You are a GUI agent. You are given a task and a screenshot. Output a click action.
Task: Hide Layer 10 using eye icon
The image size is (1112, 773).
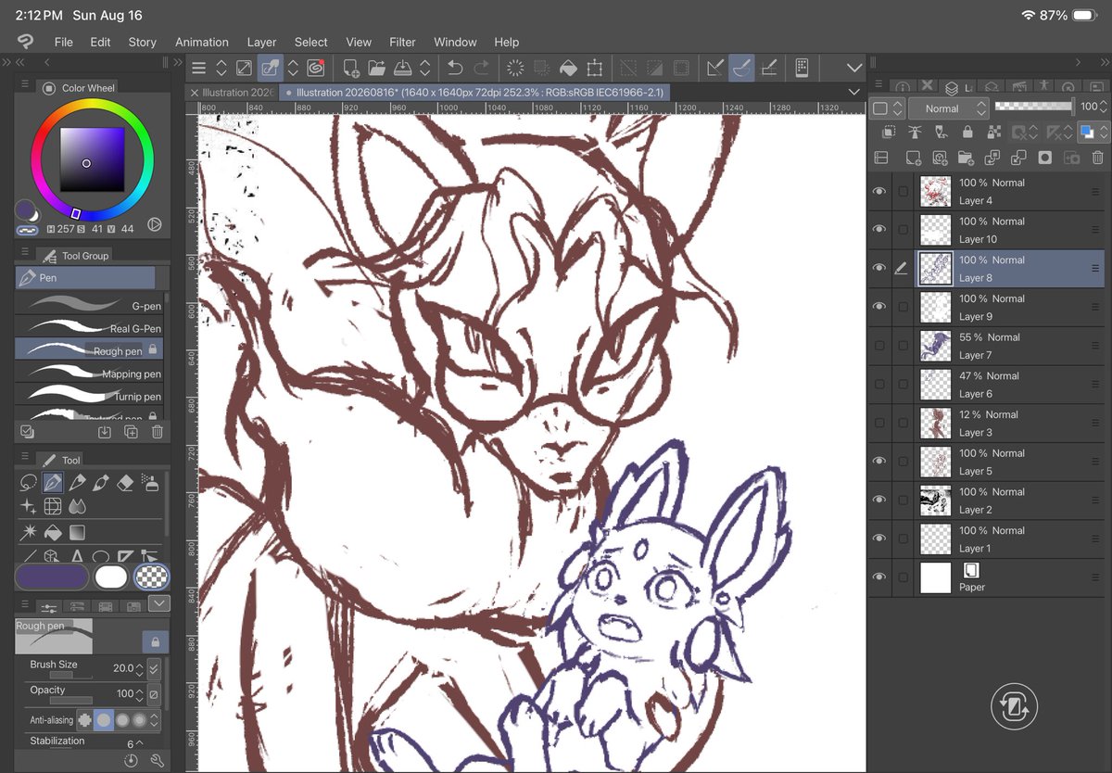click(x=879, y=230)
